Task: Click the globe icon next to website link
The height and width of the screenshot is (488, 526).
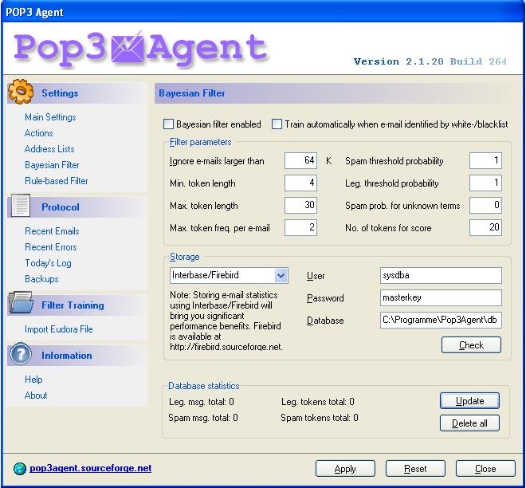Action: click(x=20, y=468)
